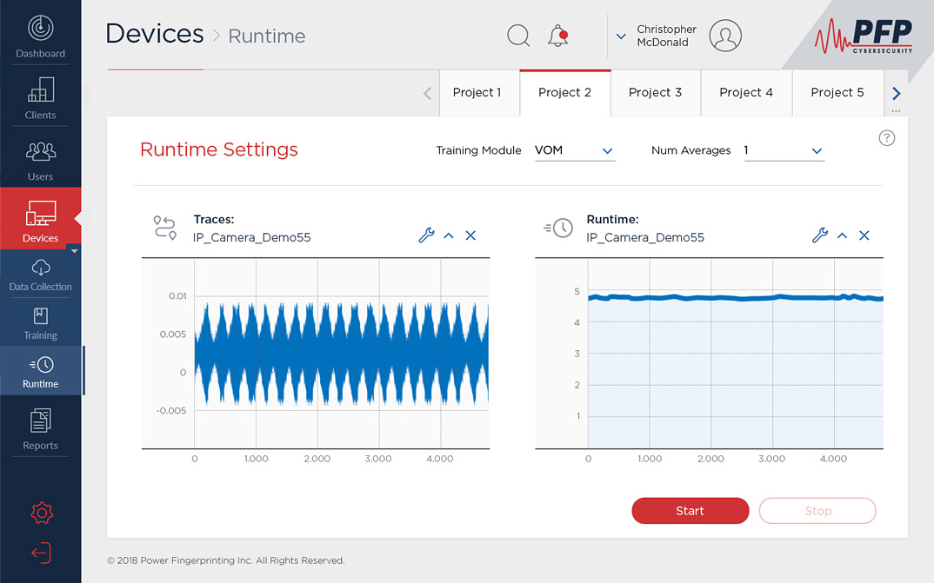The width and height of the screenshot is (934, 583).
Task: Collapse the Traces panel
Action: click(x=449, y=235)
